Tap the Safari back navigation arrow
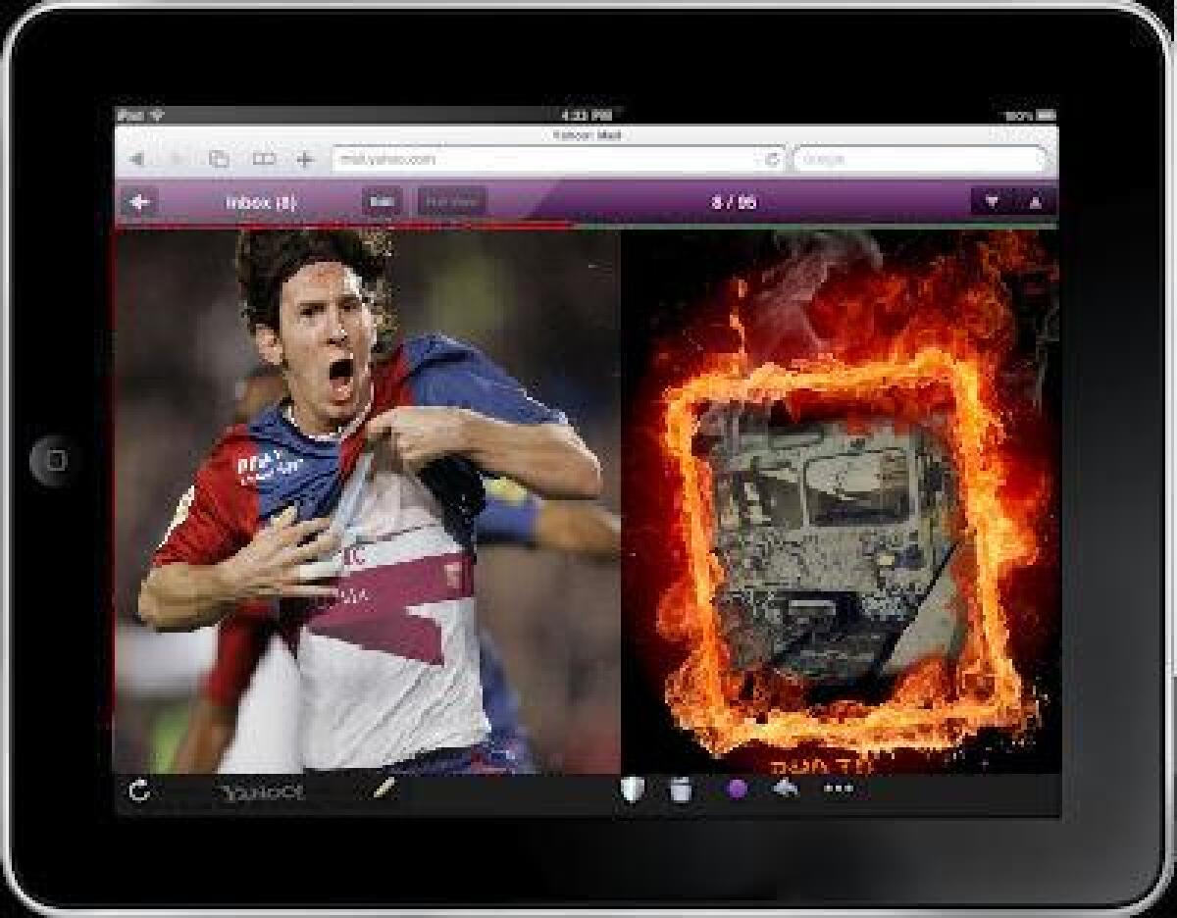Image resolution: width=1177 pixels, height=918 pixels. pyautogui.click(x=137, y=159)
